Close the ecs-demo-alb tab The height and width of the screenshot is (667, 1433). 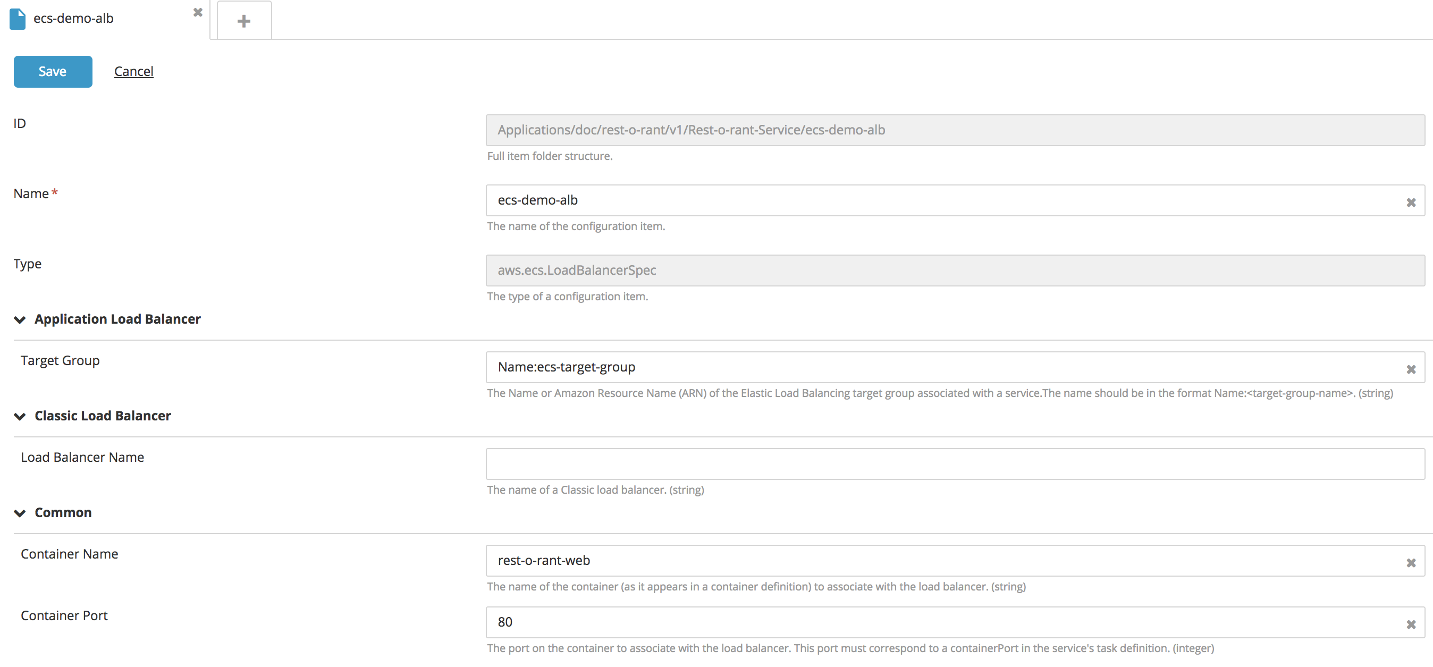coord(198,12)
